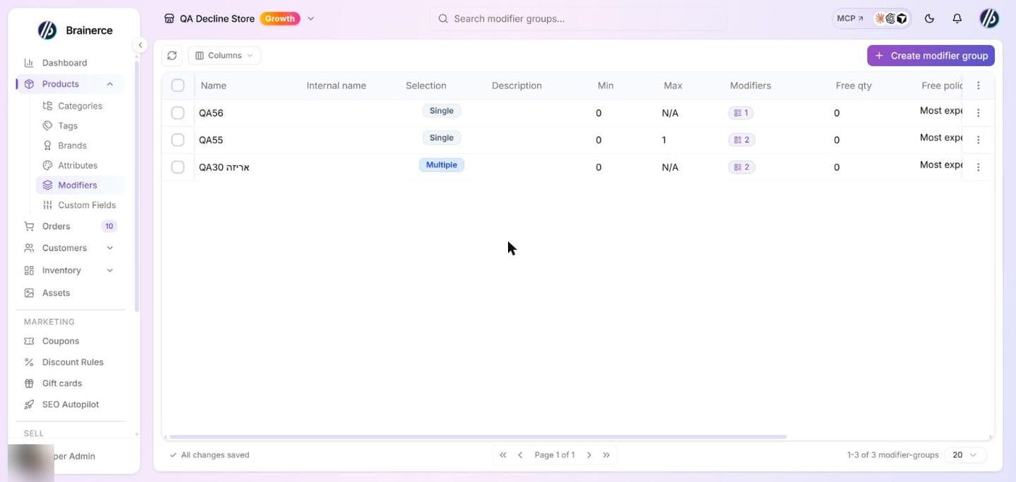Open row actions menu for QA30 אריזה
Screen dimensions: 1016x482
click(978, 167)
